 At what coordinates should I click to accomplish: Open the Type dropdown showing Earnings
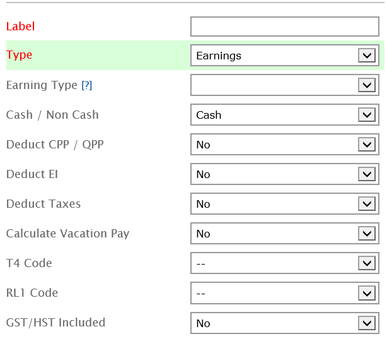[284, 56]
